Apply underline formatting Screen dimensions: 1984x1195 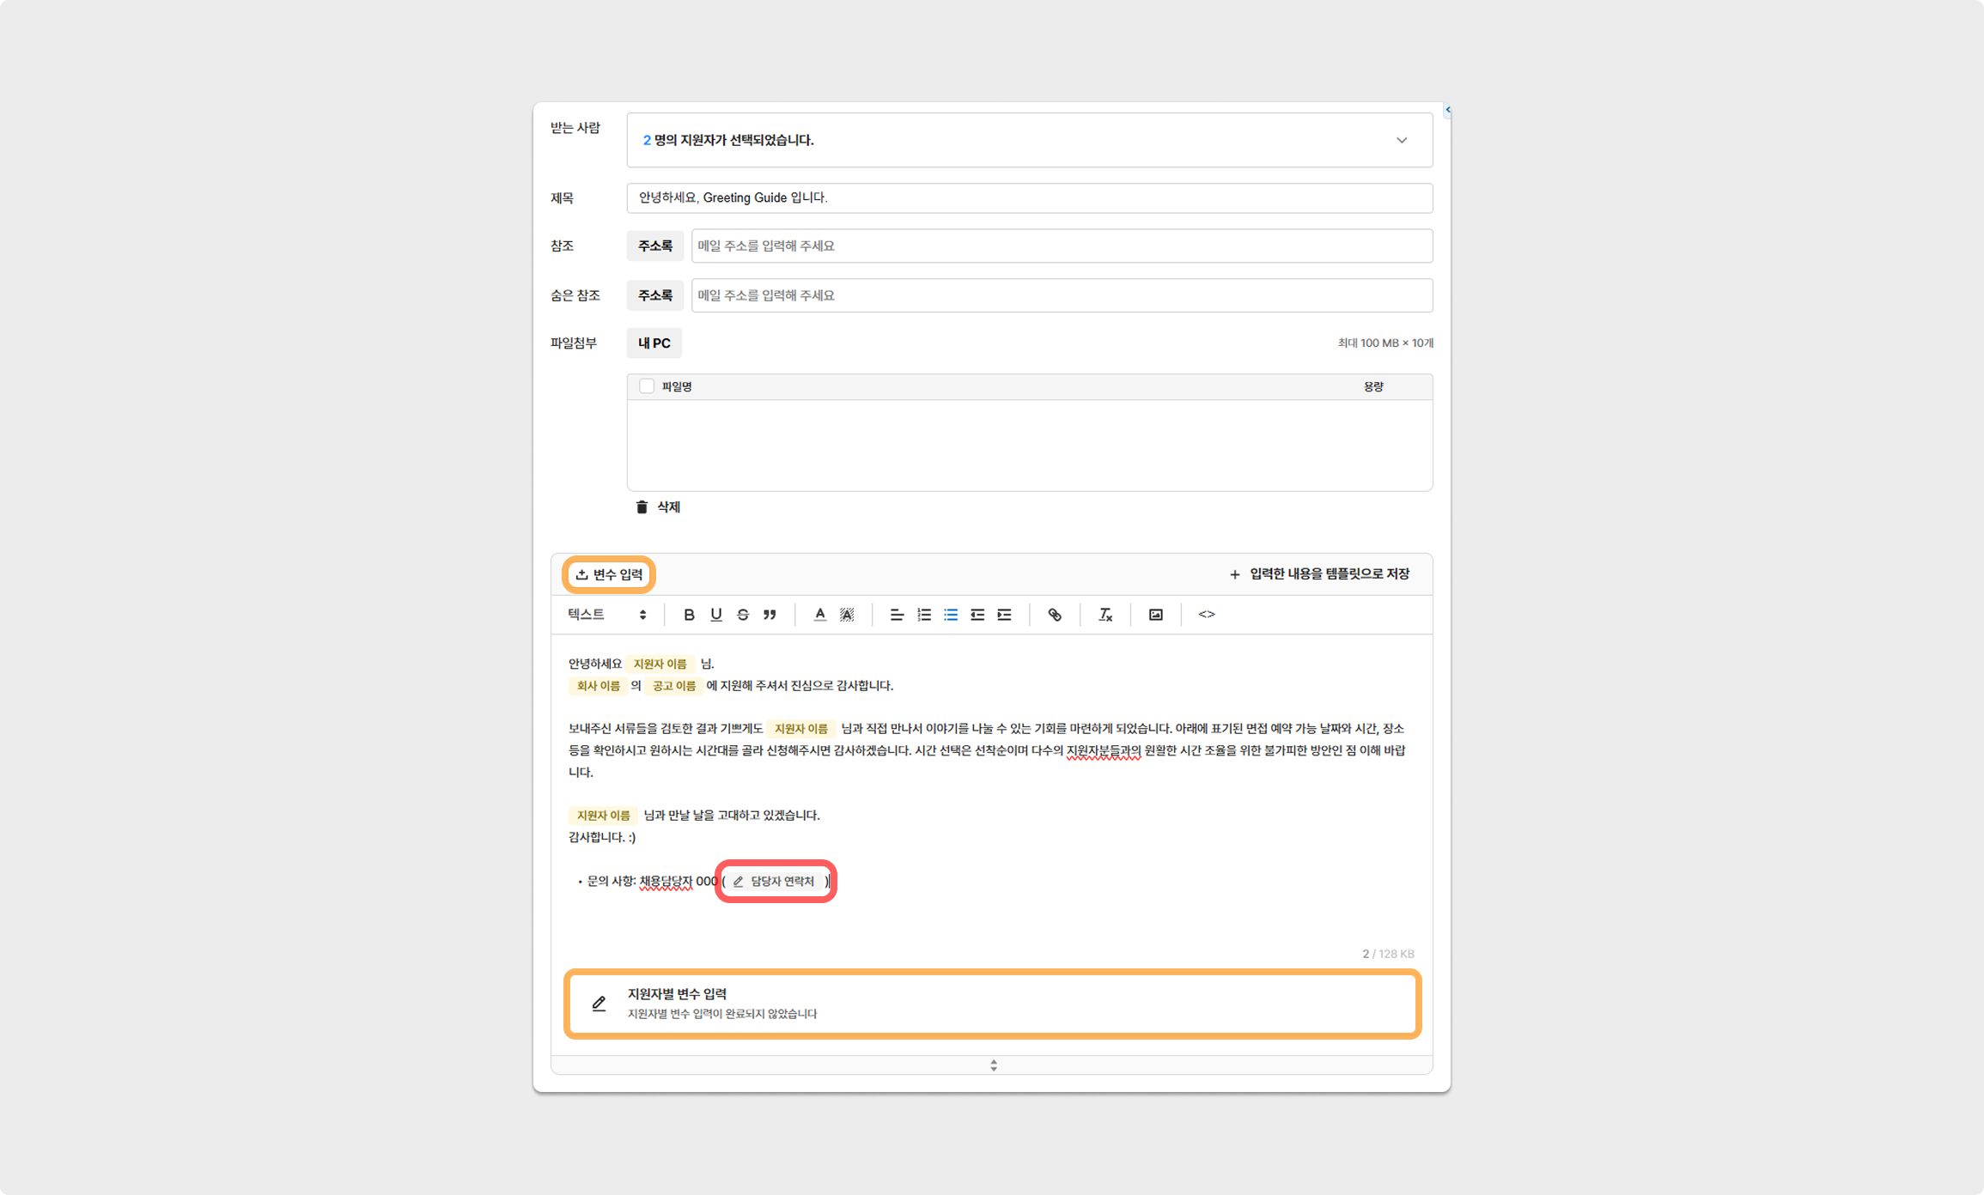(715, 615)
